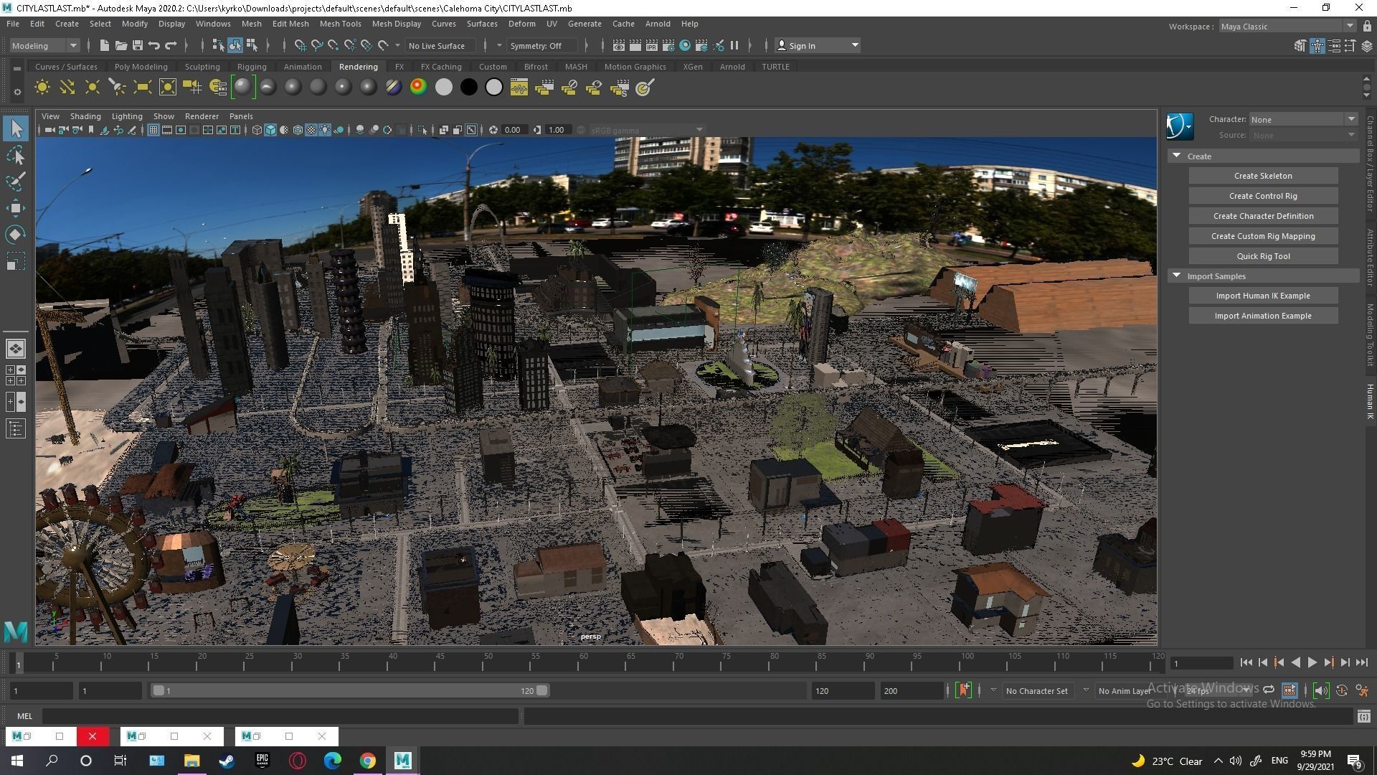Click the Select tool arrow
Screen dimensions: 1377x775
(x=16, y=128)
